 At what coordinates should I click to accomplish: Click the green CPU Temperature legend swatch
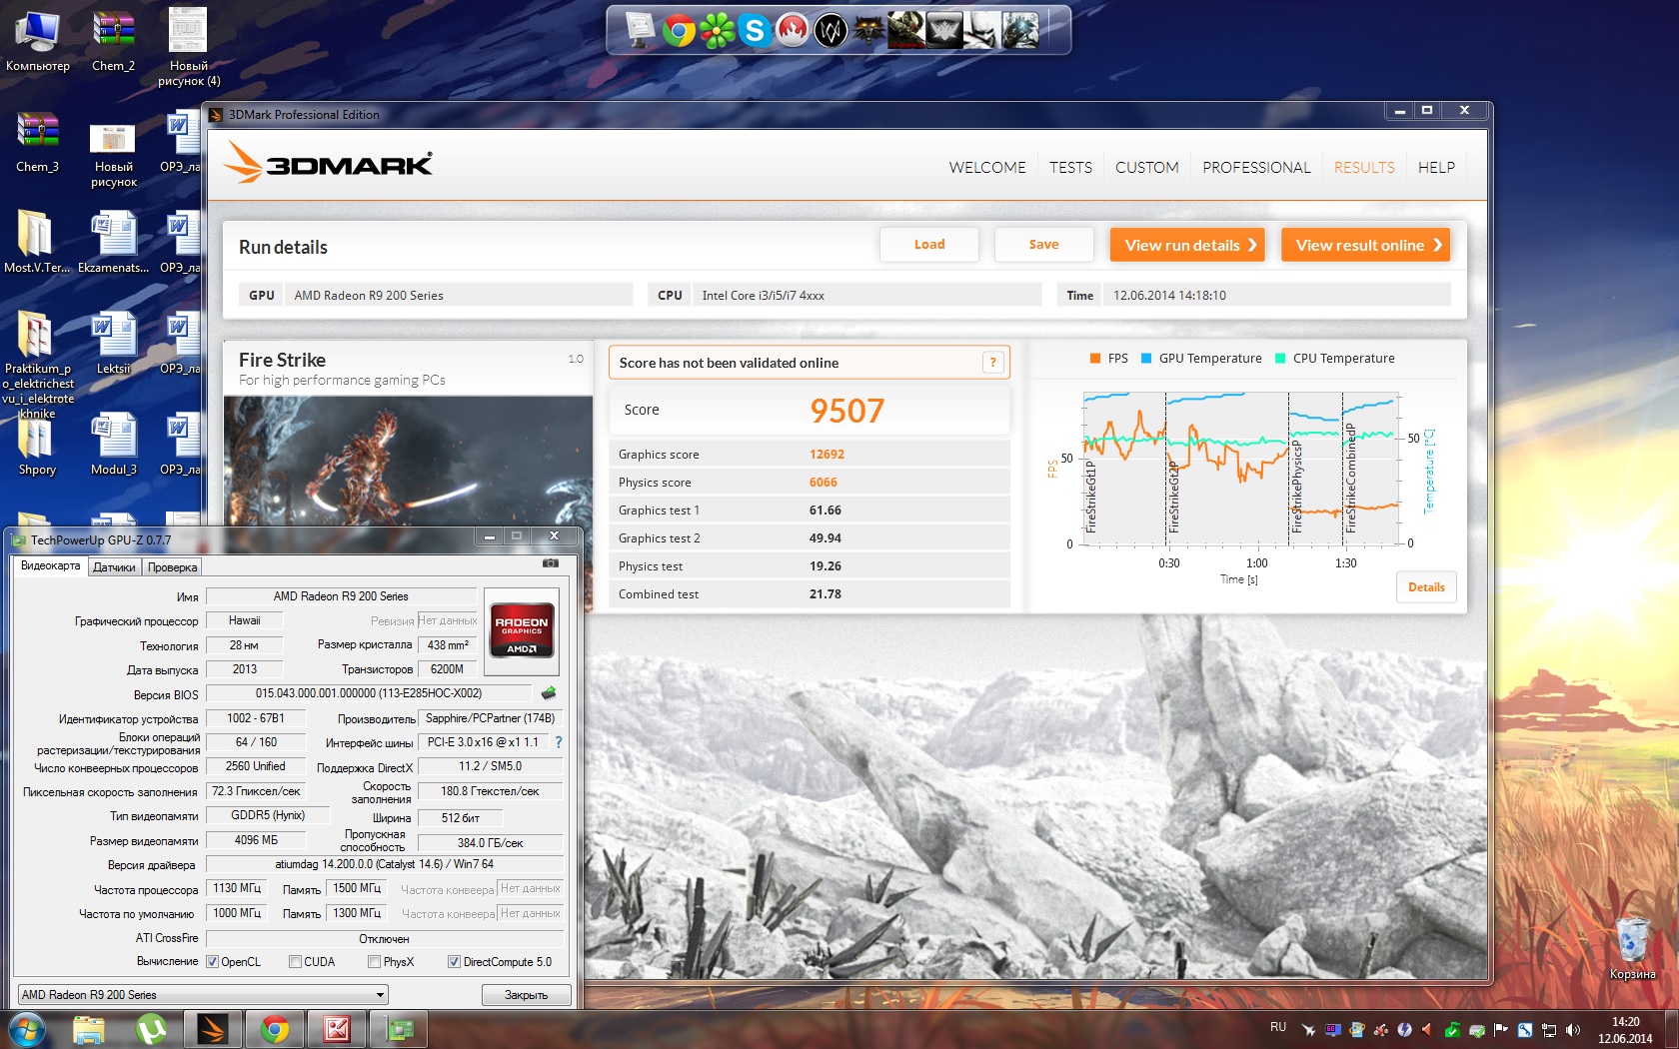click(1280, 359)
